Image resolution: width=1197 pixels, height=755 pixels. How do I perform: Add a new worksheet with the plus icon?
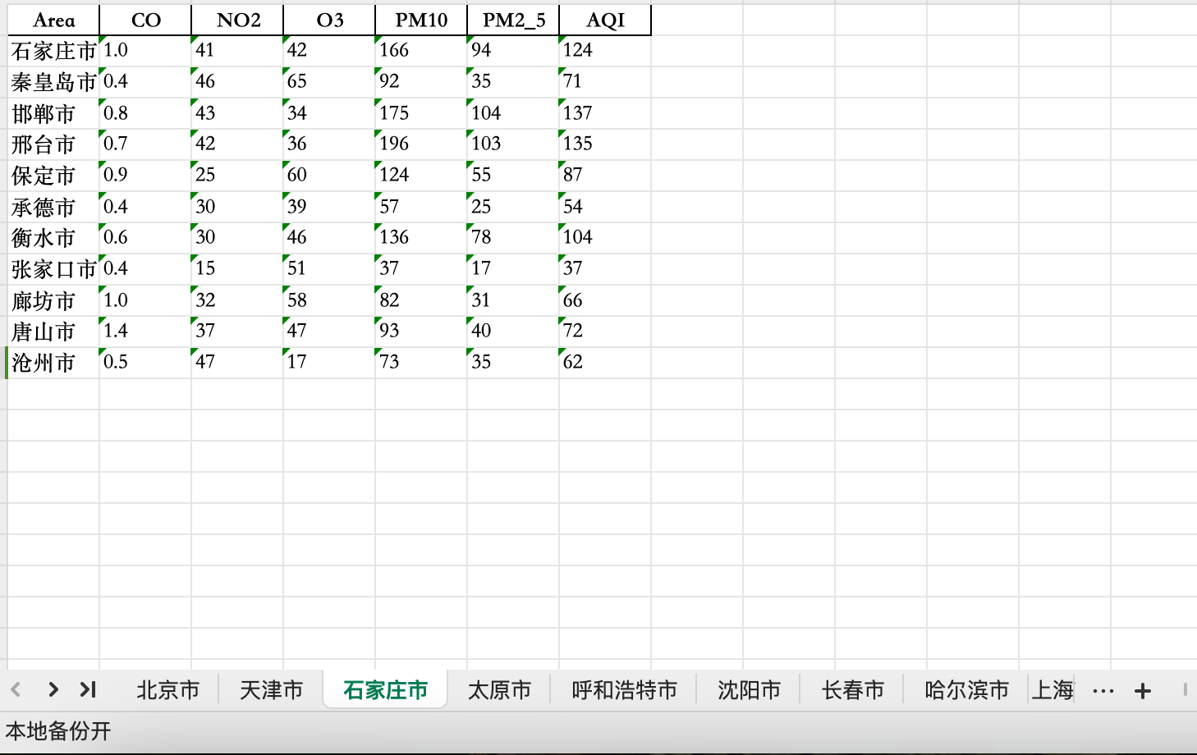(x=1142, y=690)
